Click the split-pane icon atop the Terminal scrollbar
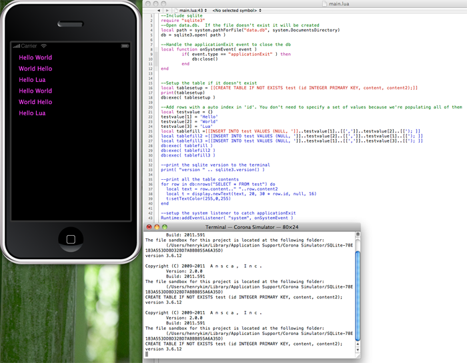467x363 pixels. point(358,234)
